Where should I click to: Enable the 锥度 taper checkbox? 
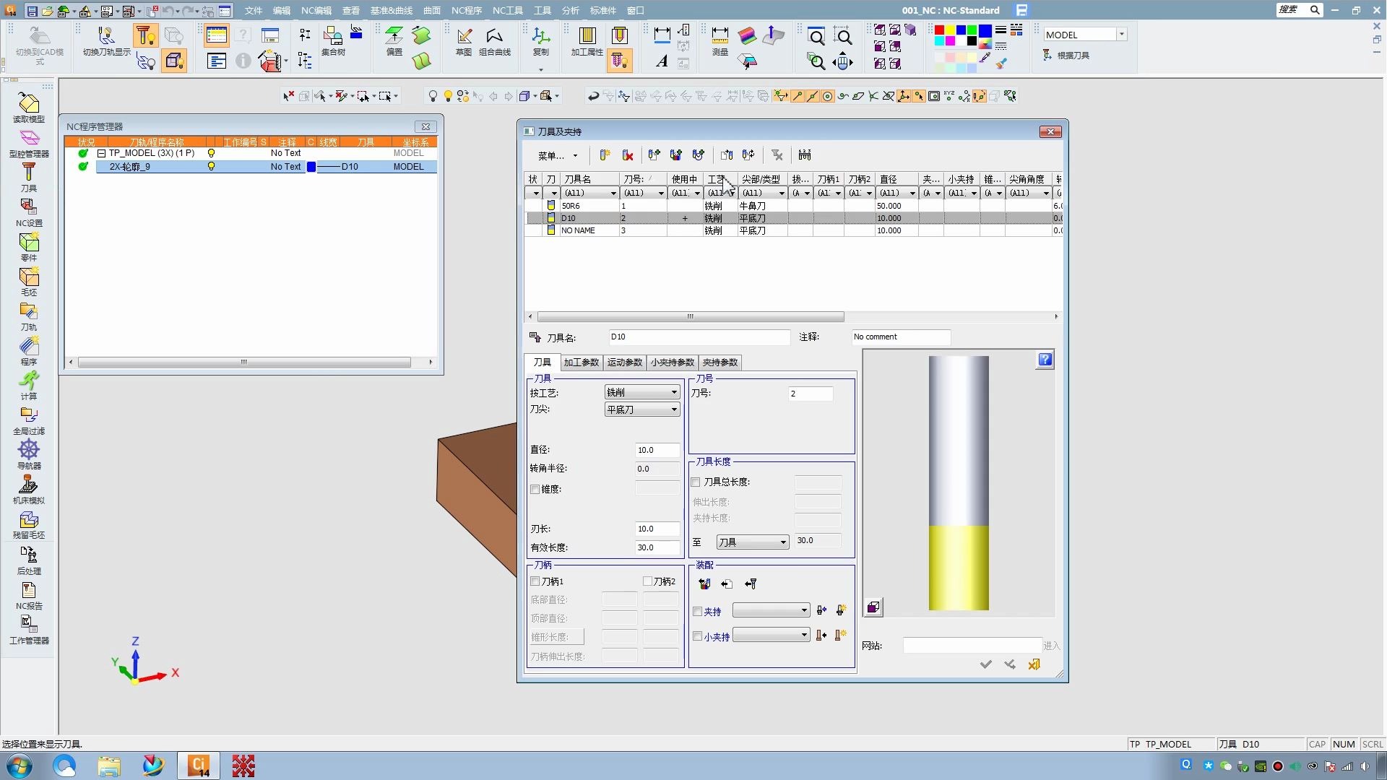point(535,490)
